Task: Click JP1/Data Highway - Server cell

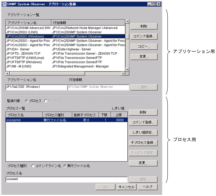Action: point(71,49)
